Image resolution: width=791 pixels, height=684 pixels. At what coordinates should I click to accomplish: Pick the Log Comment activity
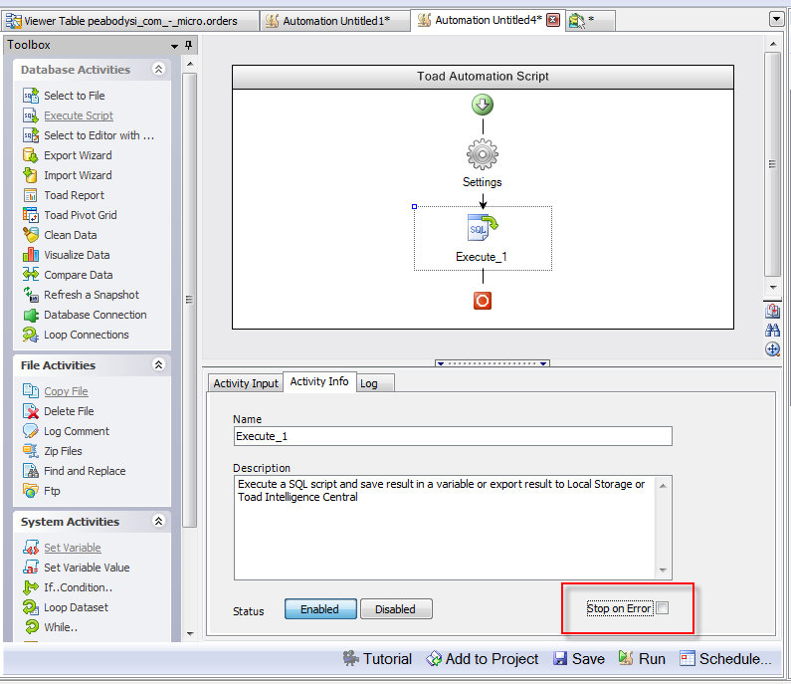pyautogui.click(x=66, y=431)
